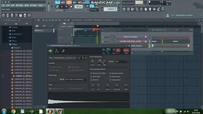Select the mute speaker tool in Playlist toolbar

[53, 20]
